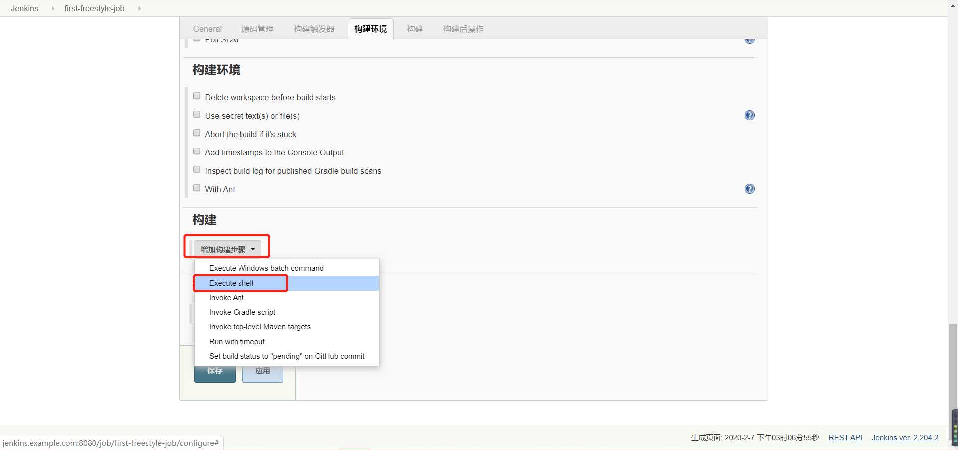Choose Invoke top-level Maven targets
The width and height of the screenshot is (958, 450).
pos(286,327)
